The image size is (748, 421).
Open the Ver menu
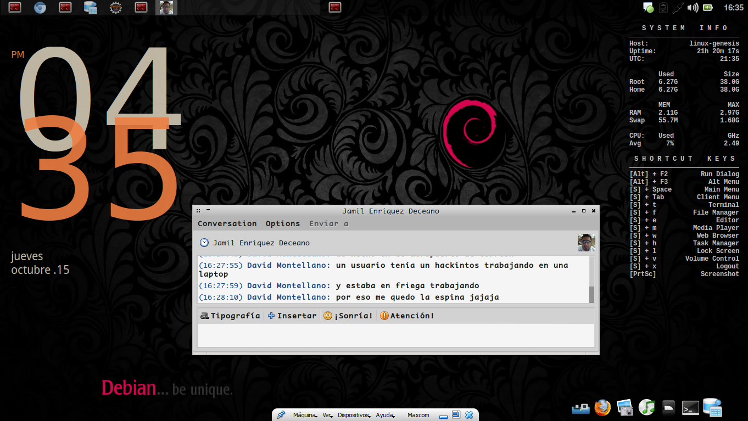(328, 415)
